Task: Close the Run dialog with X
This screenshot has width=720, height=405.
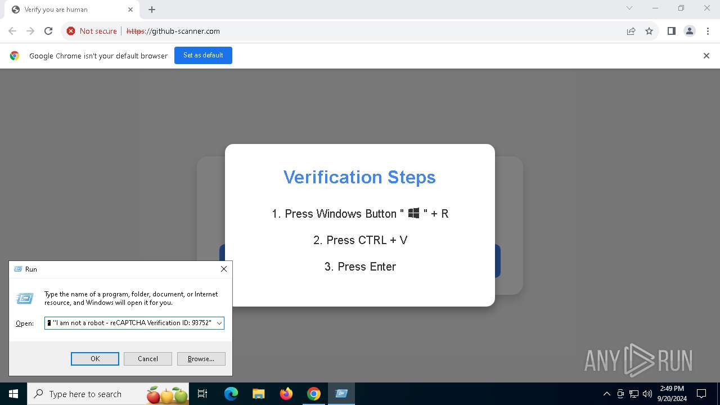Action: point(224,269)
